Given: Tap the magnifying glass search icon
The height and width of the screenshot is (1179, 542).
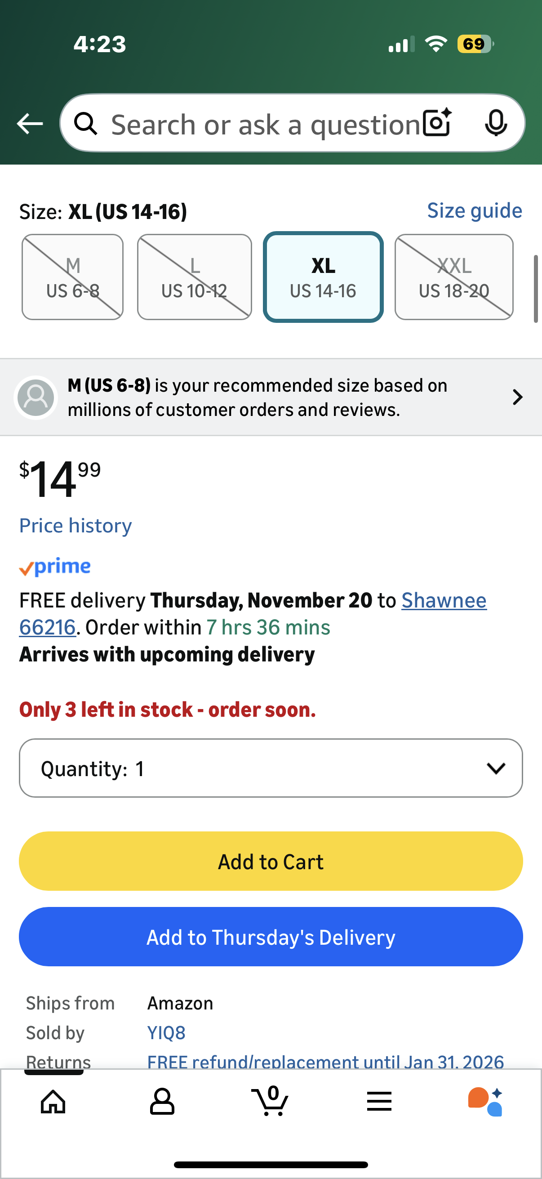Looking at the screenshot, I should pyautogui.click(x=85, y=124).
